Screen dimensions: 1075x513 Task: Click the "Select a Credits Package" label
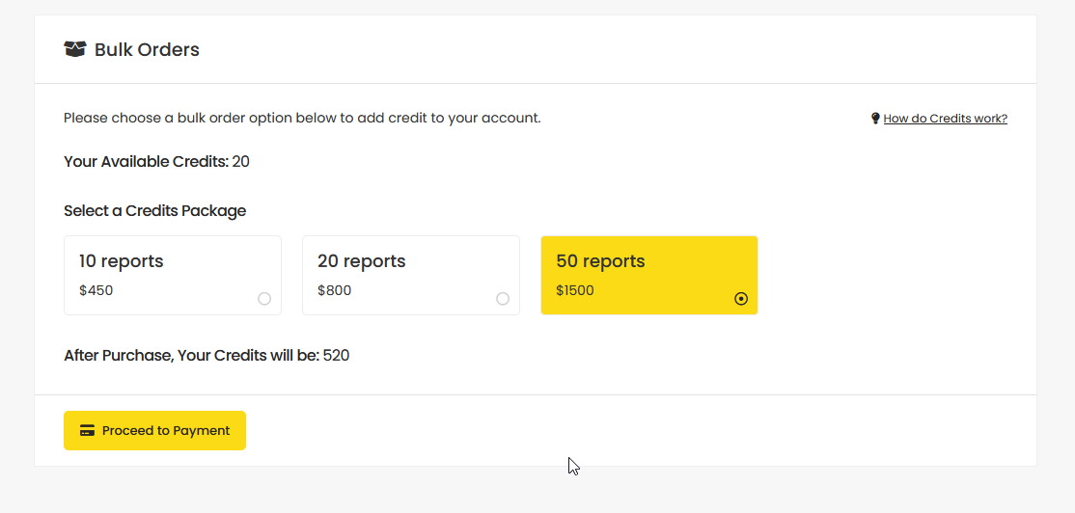(x=154, y=211)
